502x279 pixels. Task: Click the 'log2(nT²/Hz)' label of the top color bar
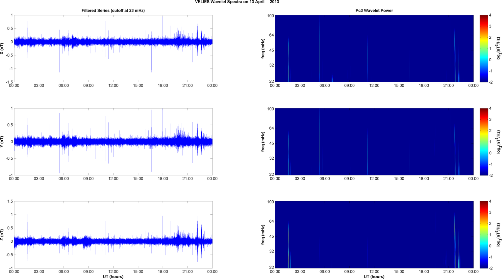(499, 49)
